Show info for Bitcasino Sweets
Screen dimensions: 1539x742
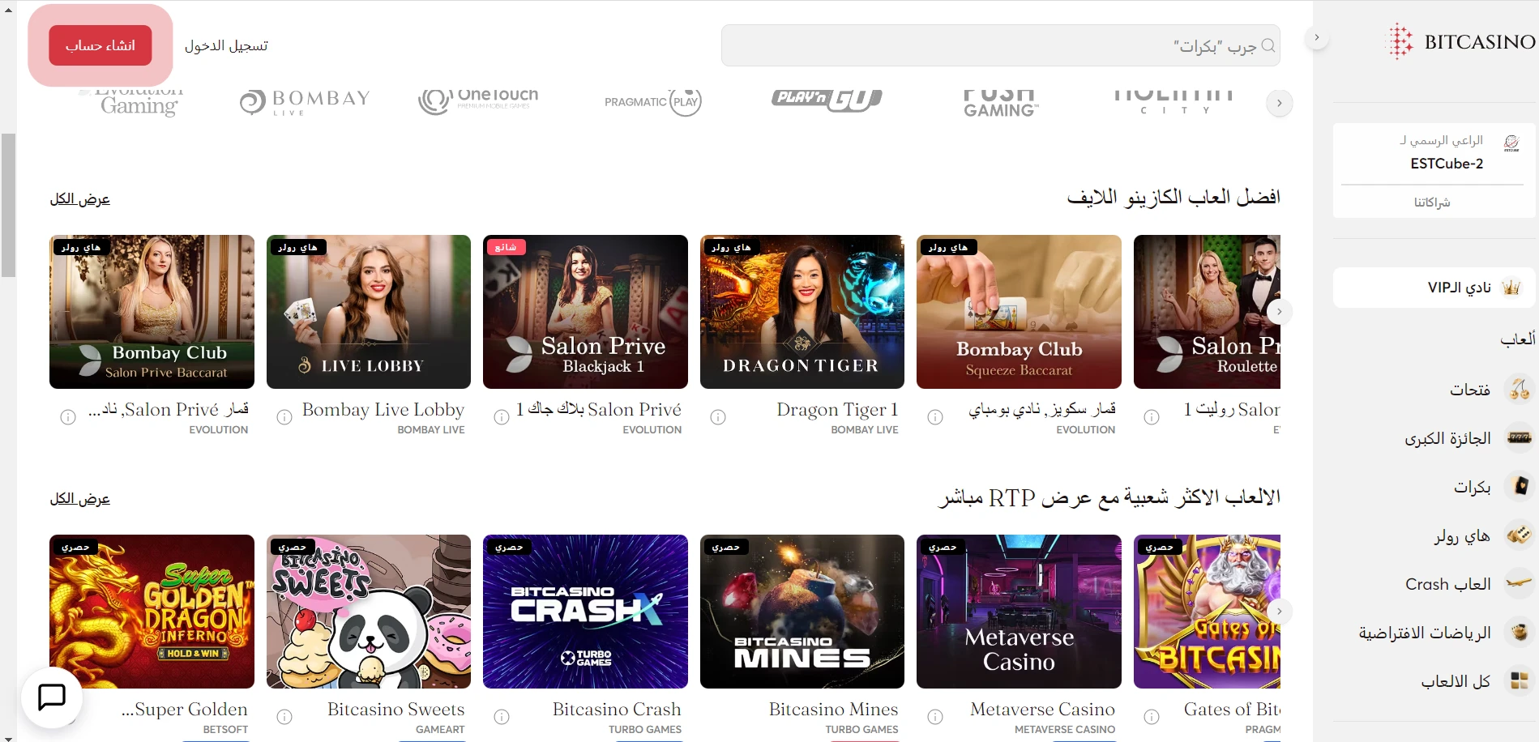click(284, 717)
